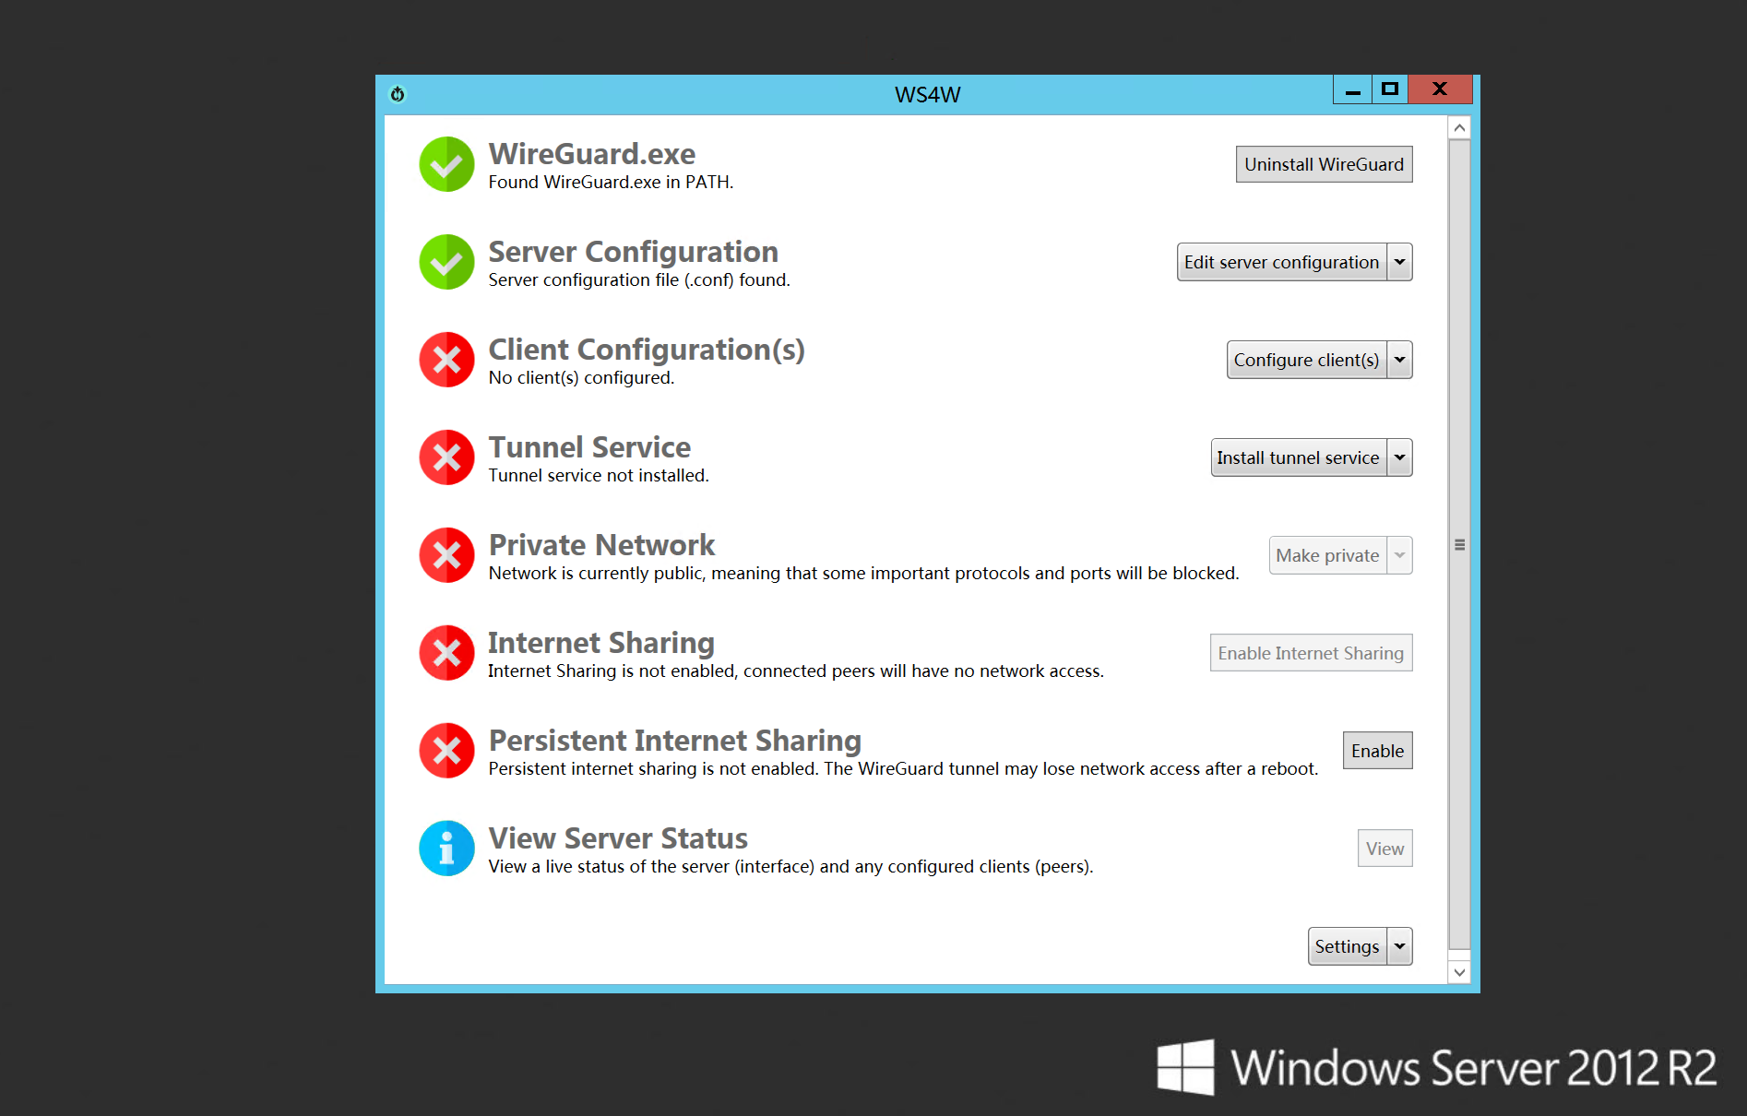This screenshot has height=1116, width=1747.
Task: Expand the Install tunnel service dropdown arrow
Action: point(1399,457)
